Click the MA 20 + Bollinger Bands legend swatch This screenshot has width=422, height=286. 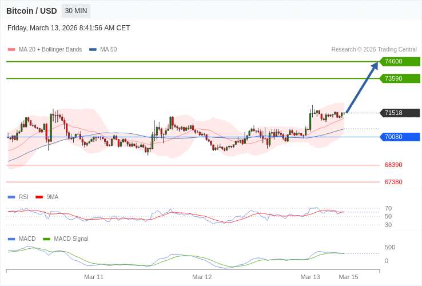point(11,50)
